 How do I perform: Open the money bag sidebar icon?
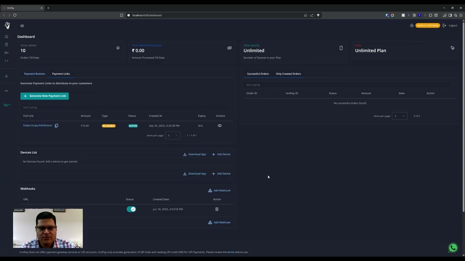(7, 45)
